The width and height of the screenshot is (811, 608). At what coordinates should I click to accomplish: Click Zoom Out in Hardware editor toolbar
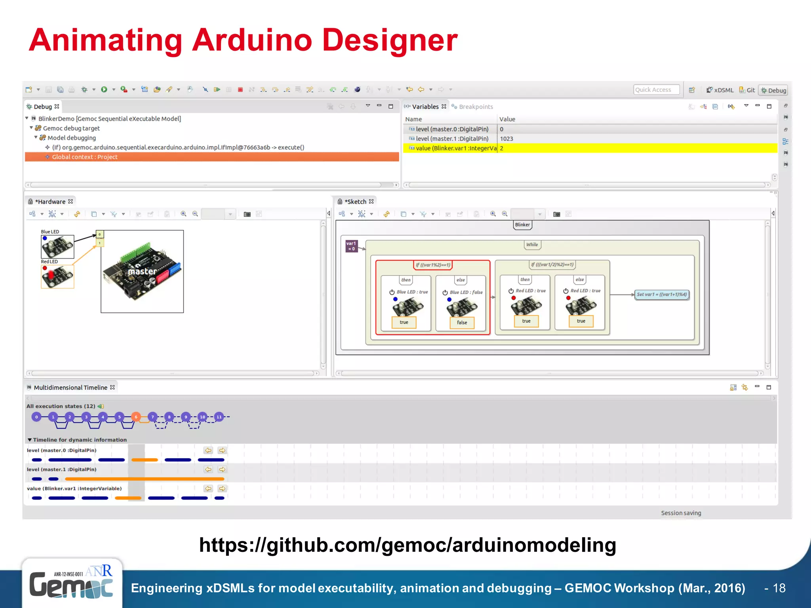click(195, 214)
